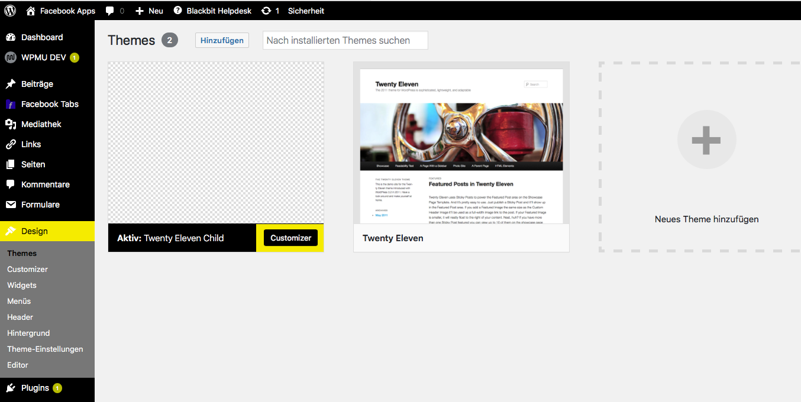The width and height of the screenshot is (801, 402).
Task: Click Neues Theme hinzufügen label
Action: (x=706, y=219)
